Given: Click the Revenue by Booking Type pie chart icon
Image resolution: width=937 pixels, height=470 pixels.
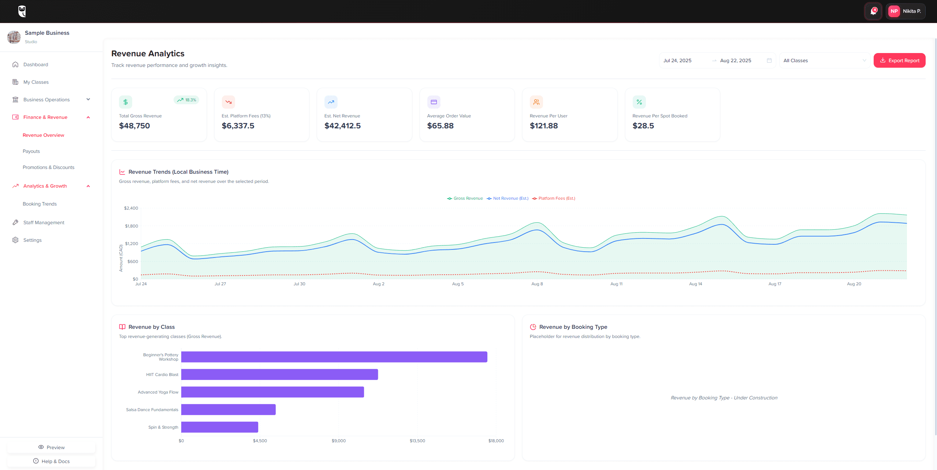Looking at the screenshot, I should click(x=533, y=327).
